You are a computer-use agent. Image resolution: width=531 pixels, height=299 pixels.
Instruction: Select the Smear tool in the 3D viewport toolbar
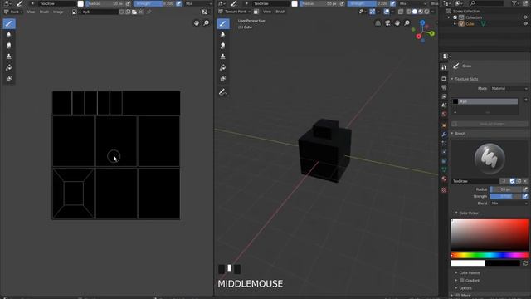(x=223, y=46)
